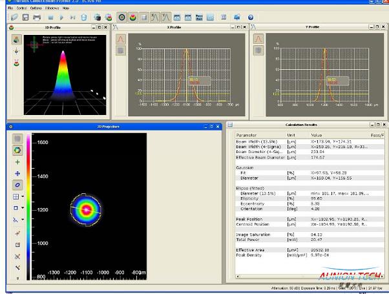The image size is (389, 294).
Task: Click the blue device icon beside Help
Action: [x=237, y=17]
